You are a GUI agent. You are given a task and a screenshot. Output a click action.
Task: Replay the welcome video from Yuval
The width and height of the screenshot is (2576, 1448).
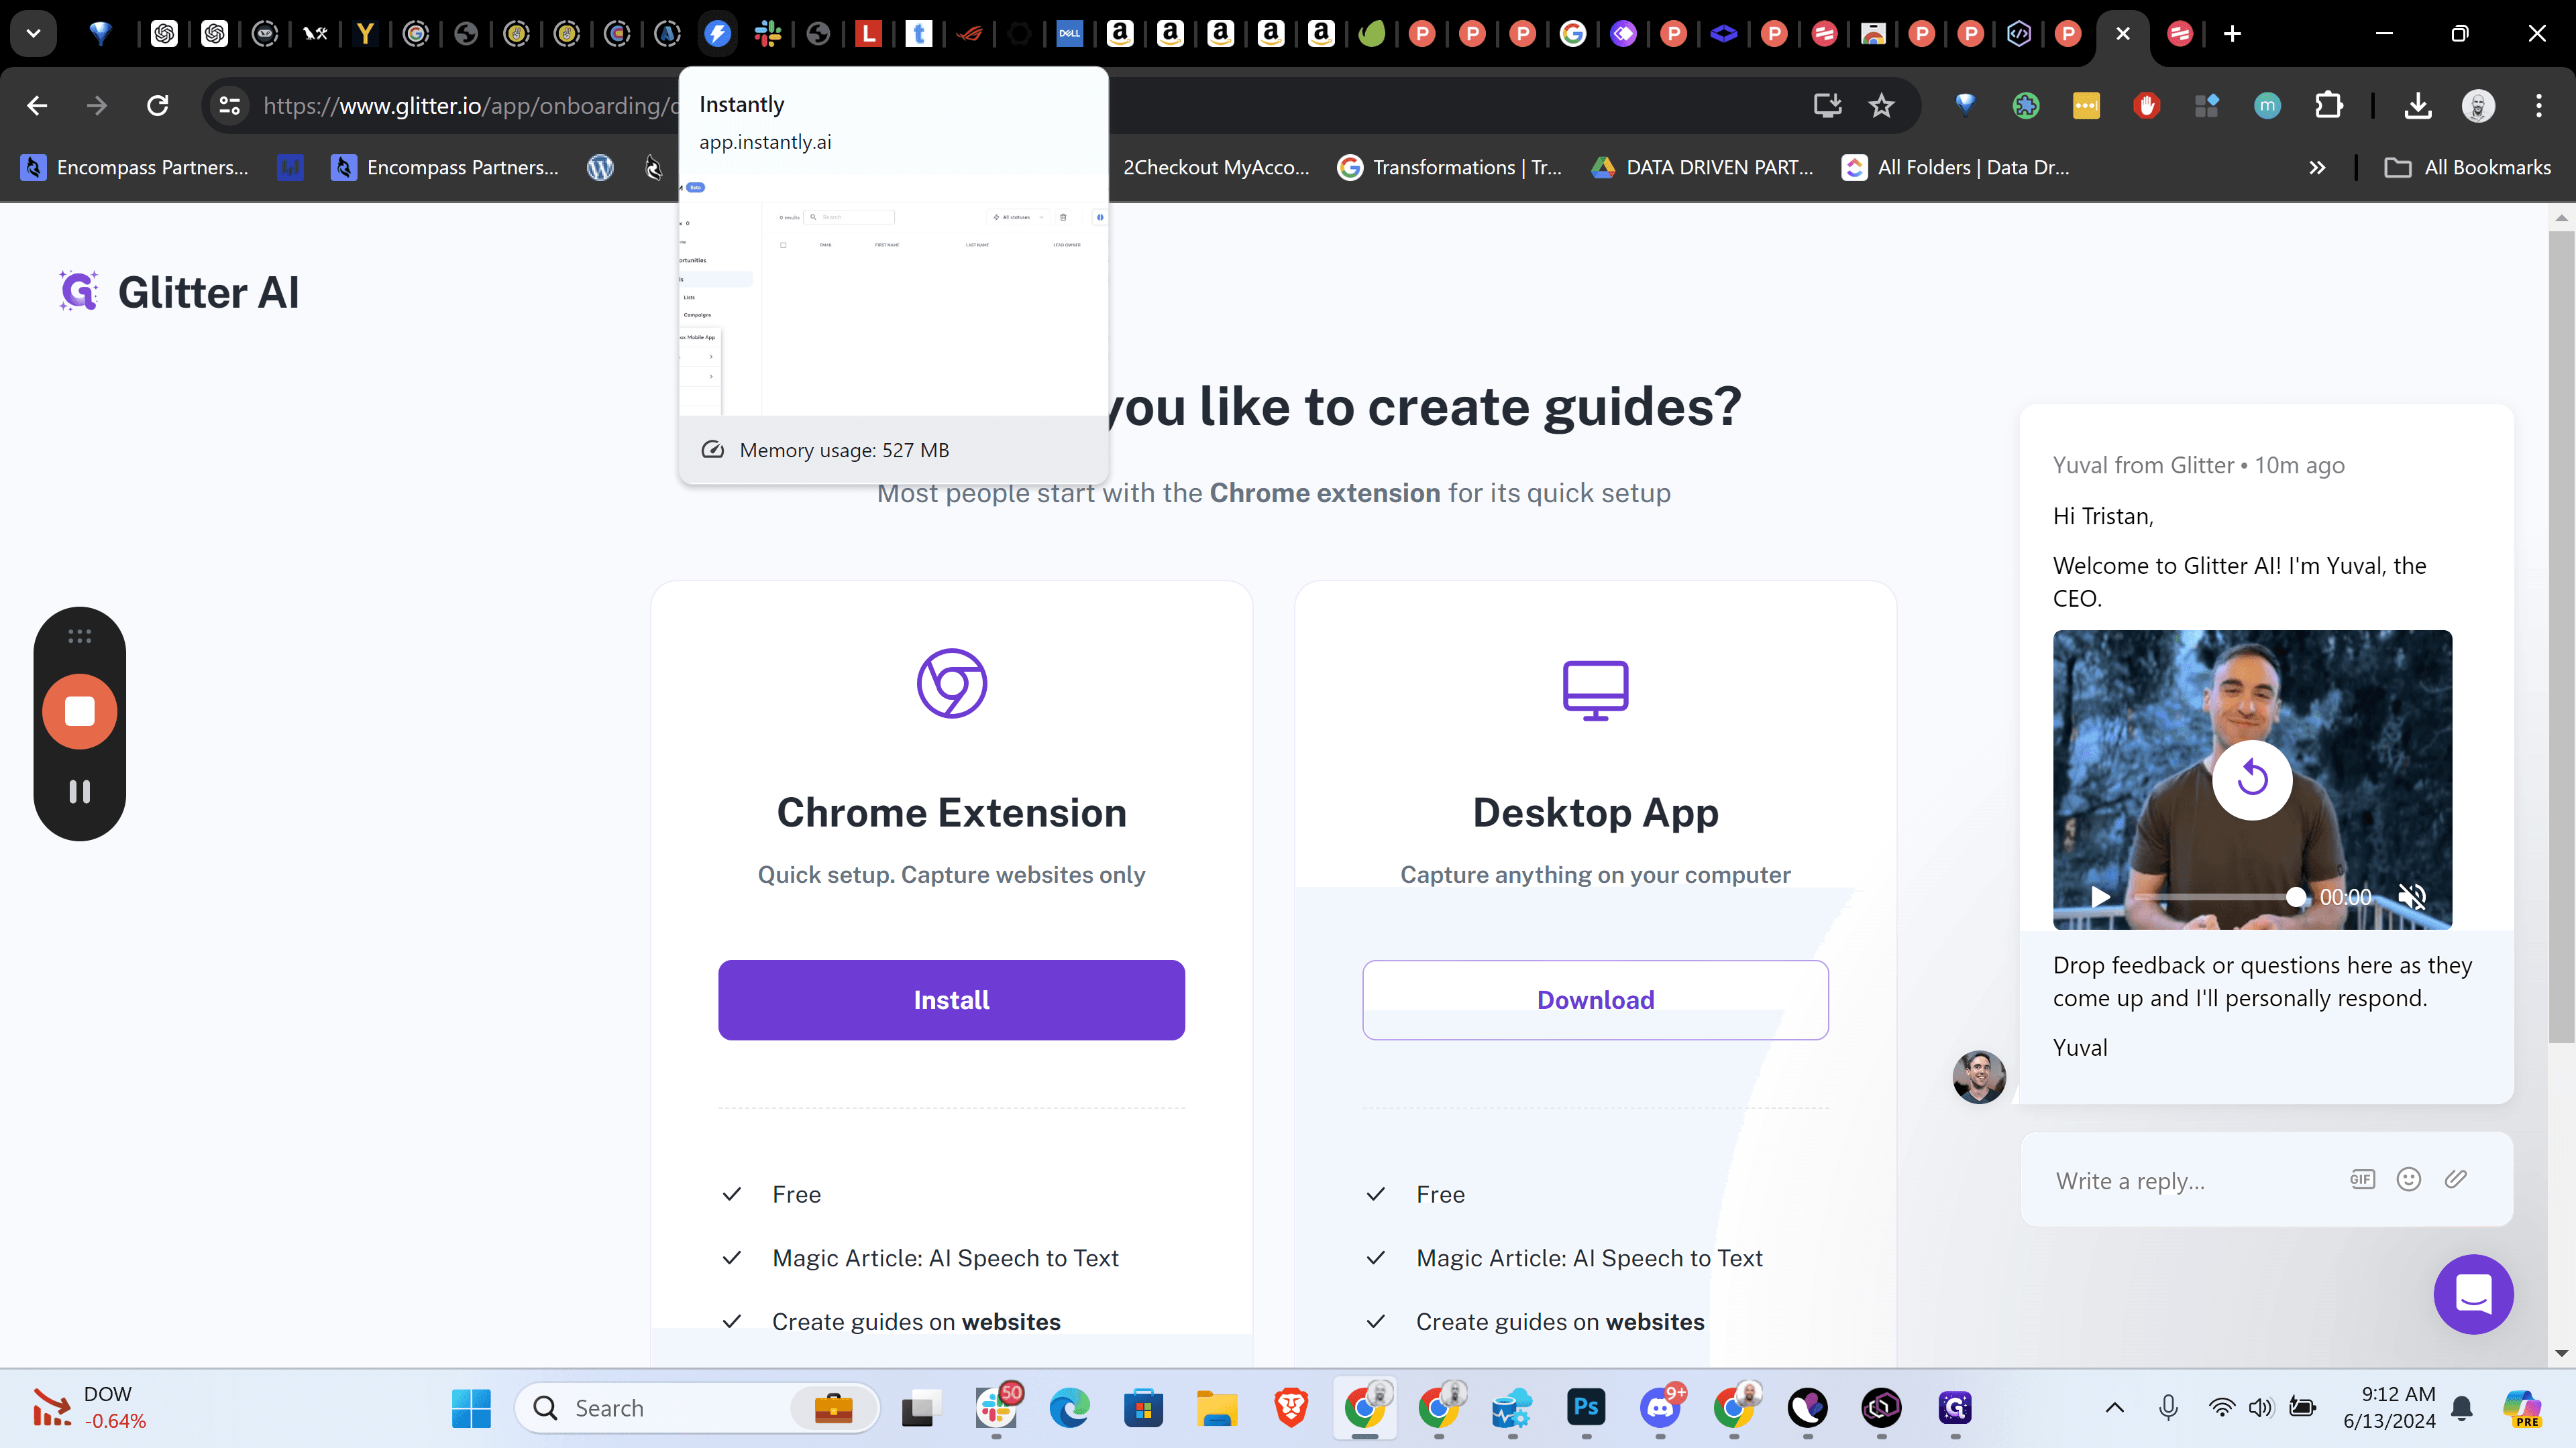tap(2252, 778)
